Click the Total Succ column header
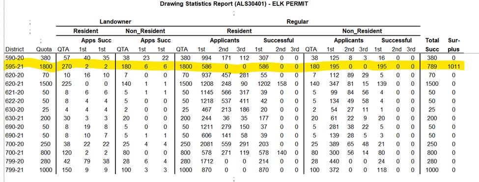The image size is (479, 182). 432,45
